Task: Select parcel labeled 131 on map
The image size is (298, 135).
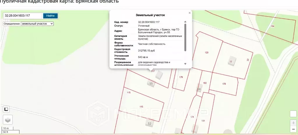Action: 203,121
